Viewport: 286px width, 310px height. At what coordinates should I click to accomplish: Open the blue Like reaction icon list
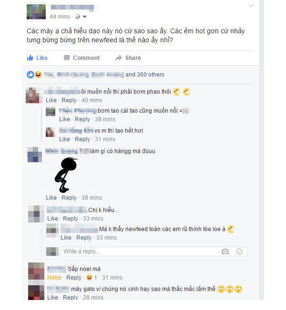pos(31,75)
